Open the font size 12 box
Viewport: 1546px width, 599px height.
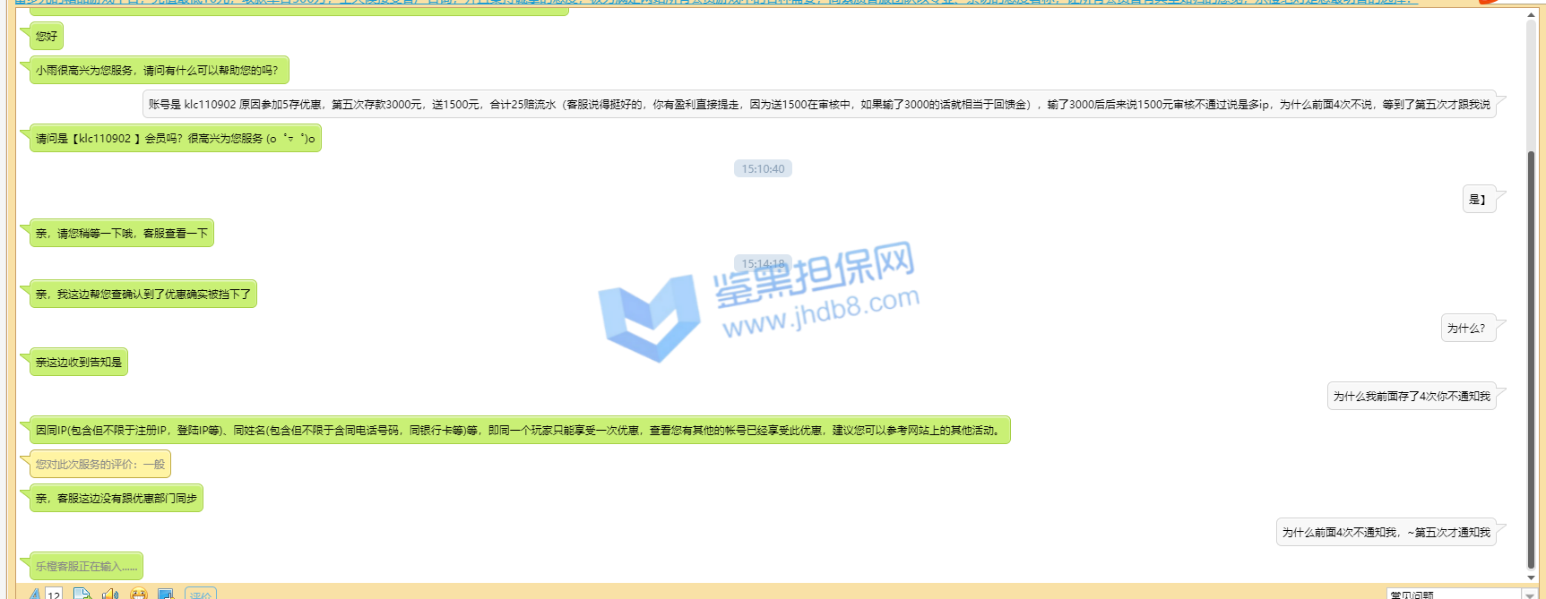(54, 594)
